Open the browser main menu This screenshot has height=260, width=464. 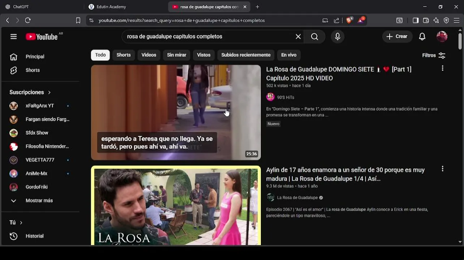[456, 20]
